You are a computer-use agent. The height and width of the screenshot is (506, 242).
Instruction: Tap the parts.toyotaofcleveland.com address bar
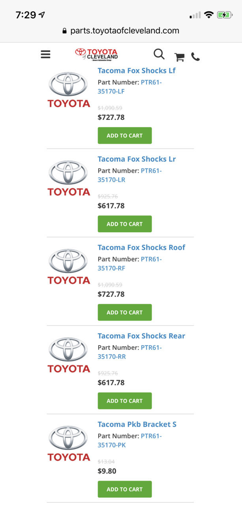coord(121,30)
